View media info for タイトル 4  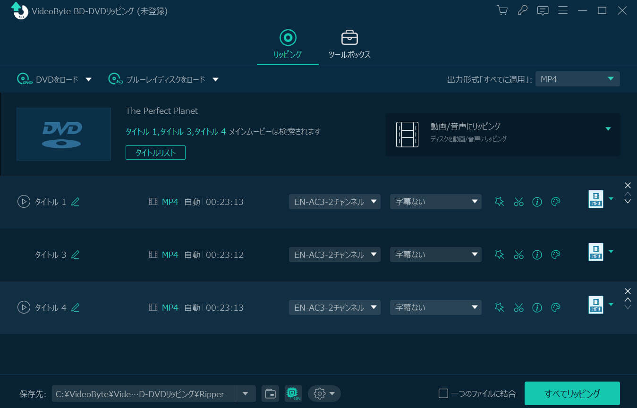pos(537,307)
